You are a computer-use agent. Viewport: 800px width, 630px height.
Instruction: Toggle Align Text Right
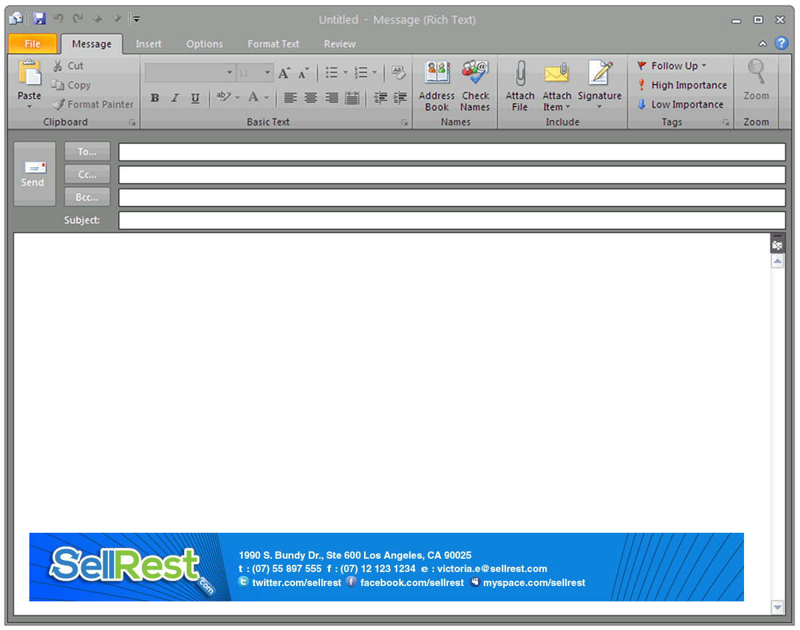tap(331, 98)
